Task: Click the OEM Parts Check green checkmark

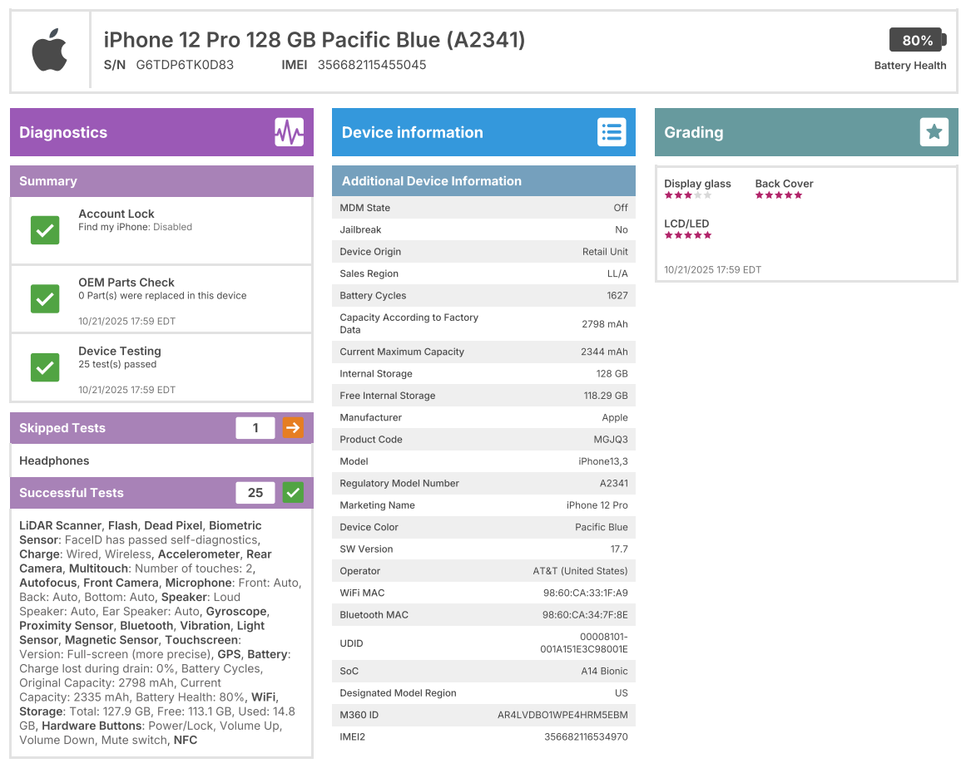Action: coord(45,298)
